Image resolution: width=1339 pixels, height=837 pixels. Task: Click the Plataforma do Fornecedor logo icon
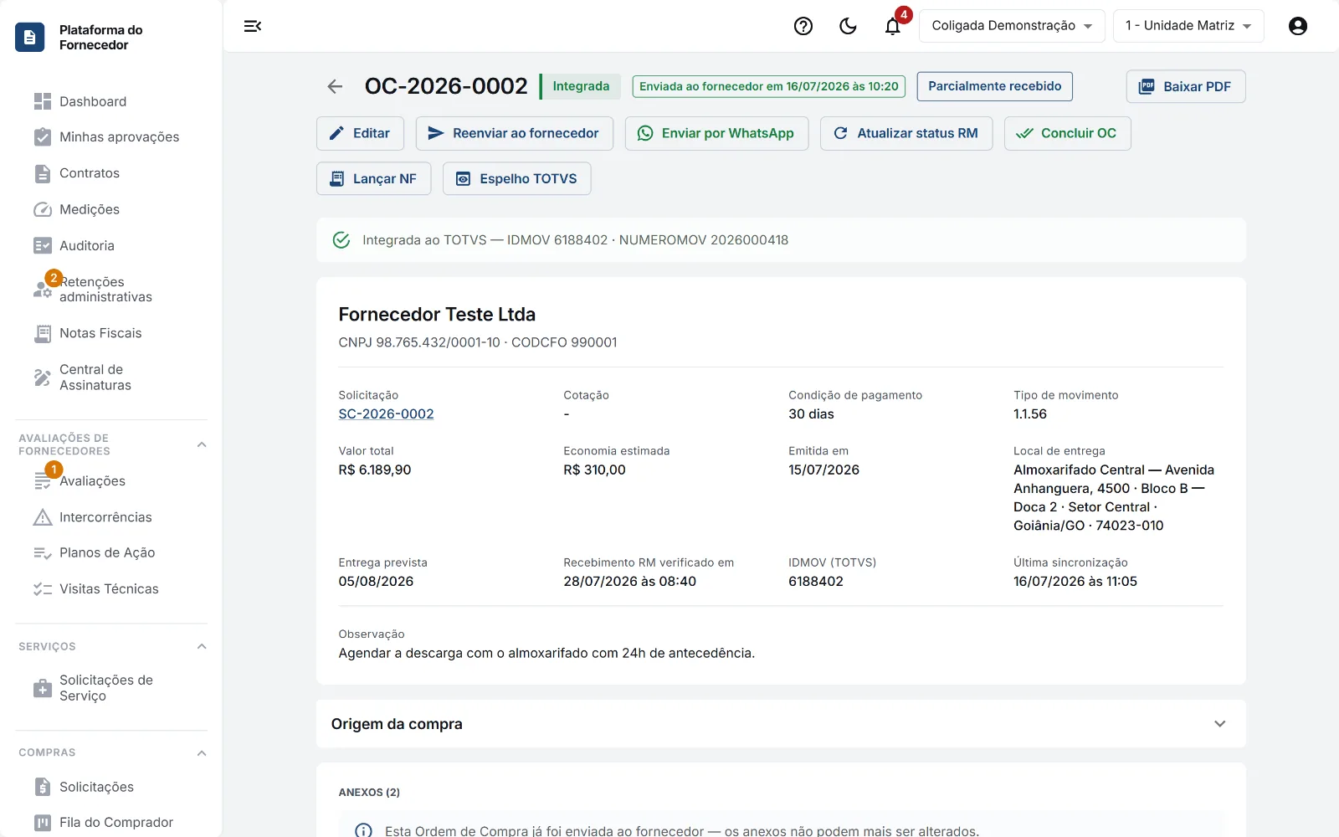tap(30, 37)
